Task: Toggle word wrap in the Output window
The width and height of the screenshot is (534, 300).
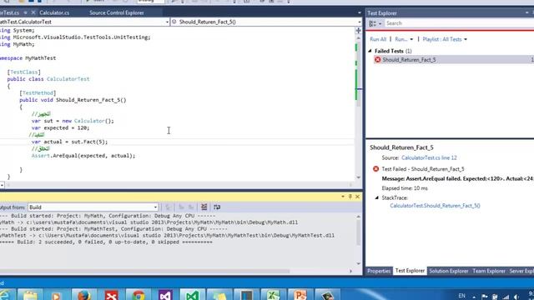Action: (x=217, y=207)
